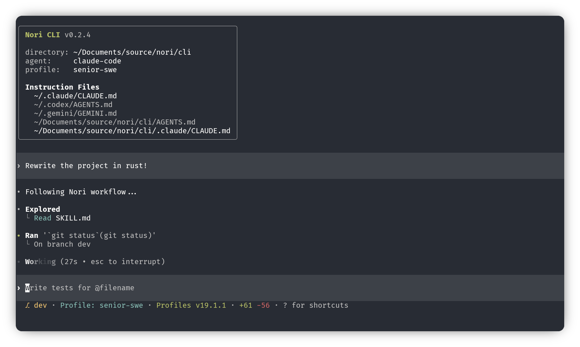Click the 'Read SKILL.md' line
The width and height of the screenshot is (580, 347).
point(62,218)
